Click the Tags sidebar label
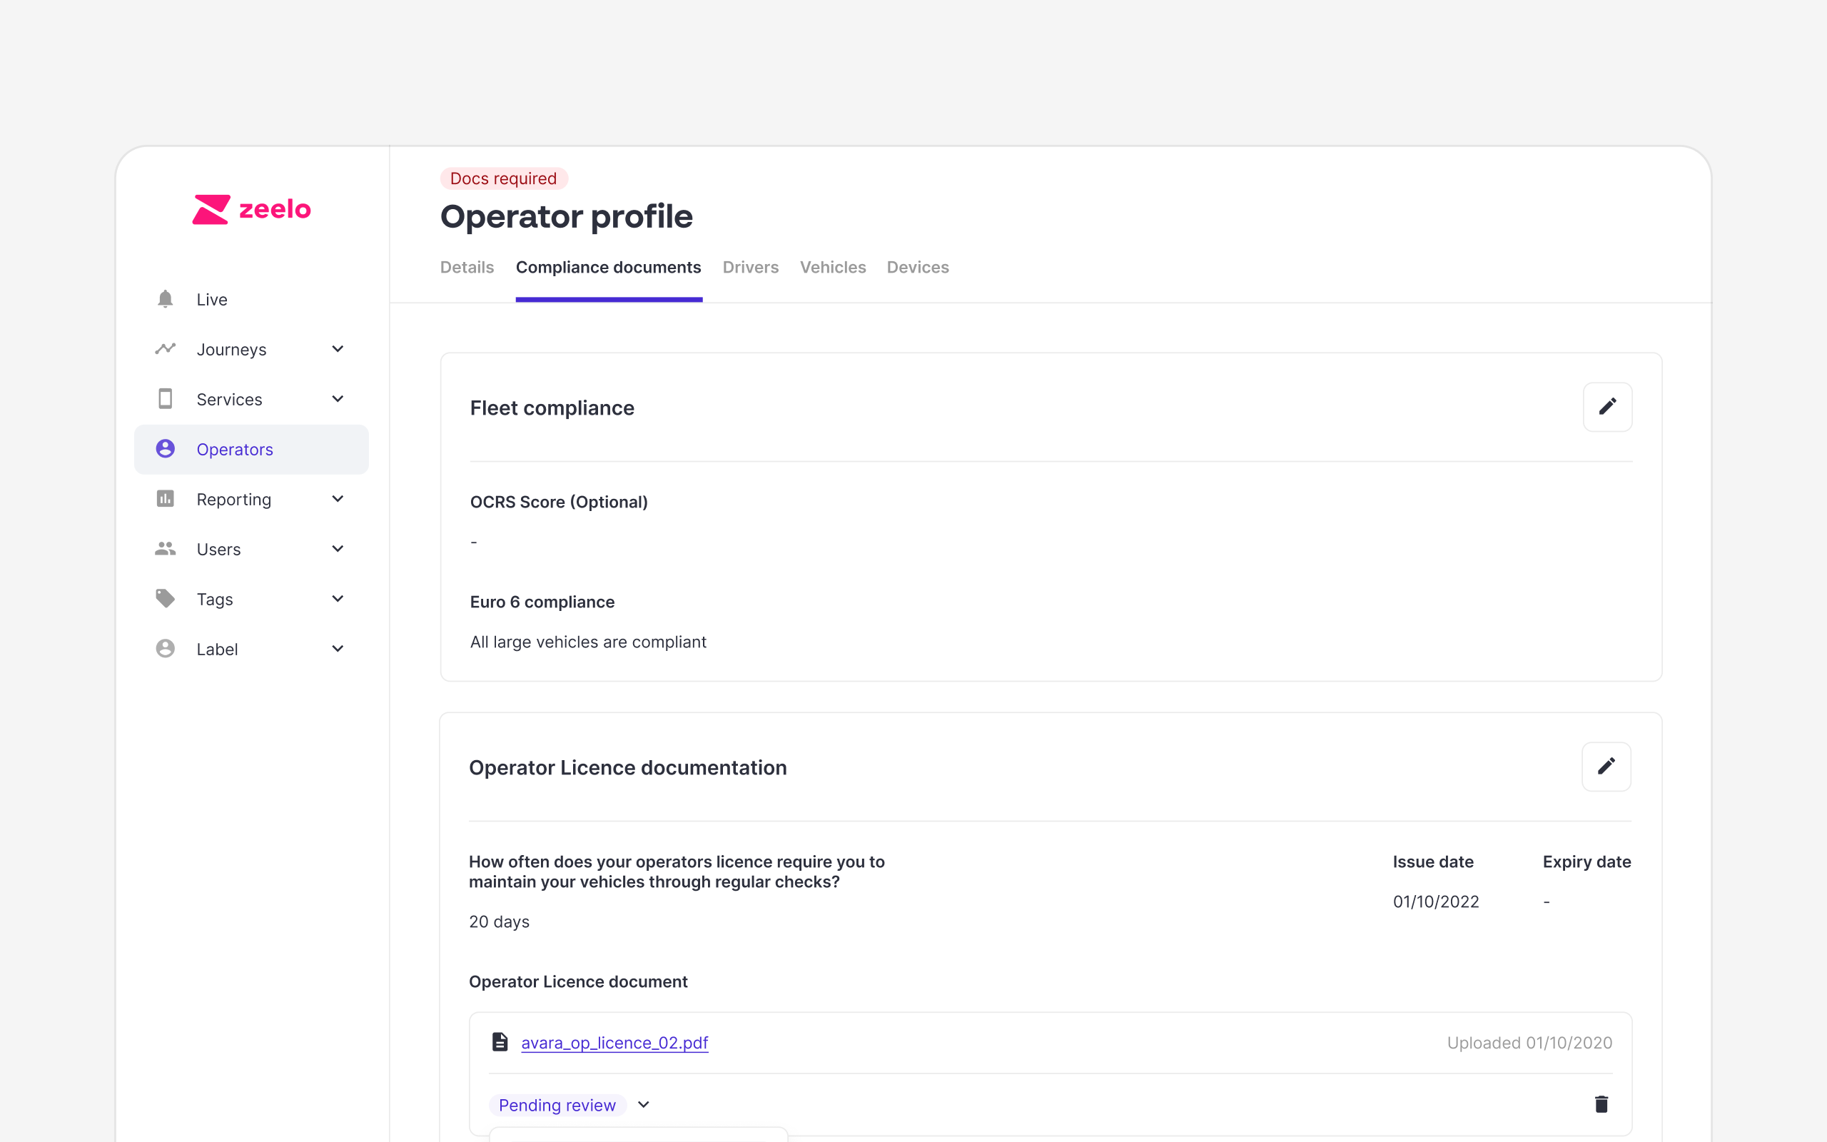 pyautogui.click(x=214, y=599)
